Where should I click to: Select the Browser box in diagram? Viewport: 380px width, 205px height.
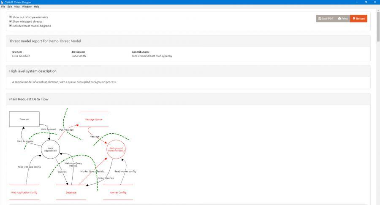(24, 119)
